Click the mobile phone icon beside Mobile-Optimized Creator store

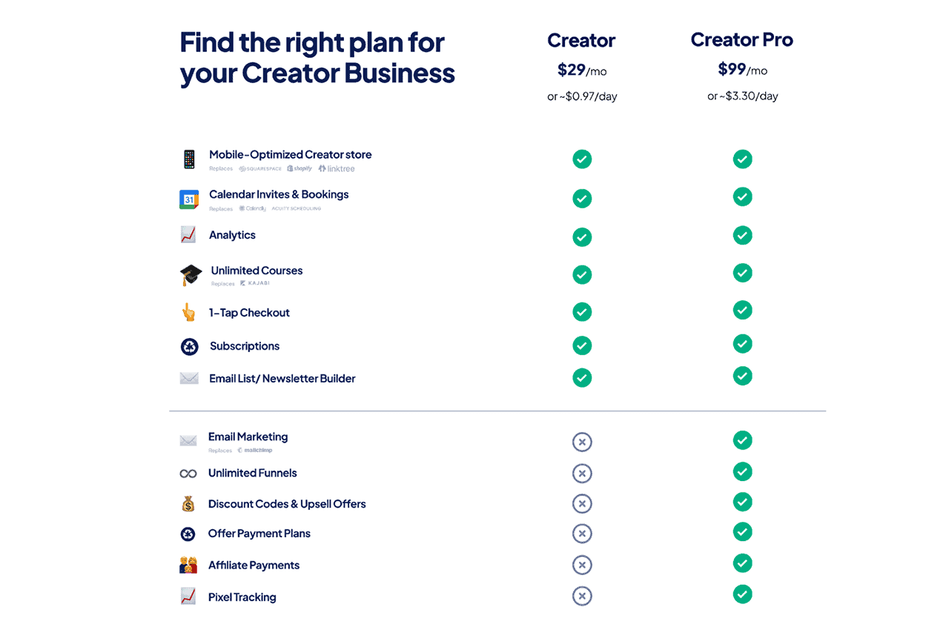pyautogui.click(x=190, y=159)
